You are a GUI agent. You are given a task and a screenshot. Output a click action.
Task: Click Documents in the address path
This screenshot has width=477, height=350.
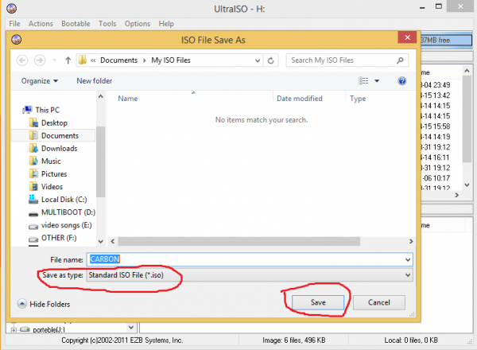[119, 60]
